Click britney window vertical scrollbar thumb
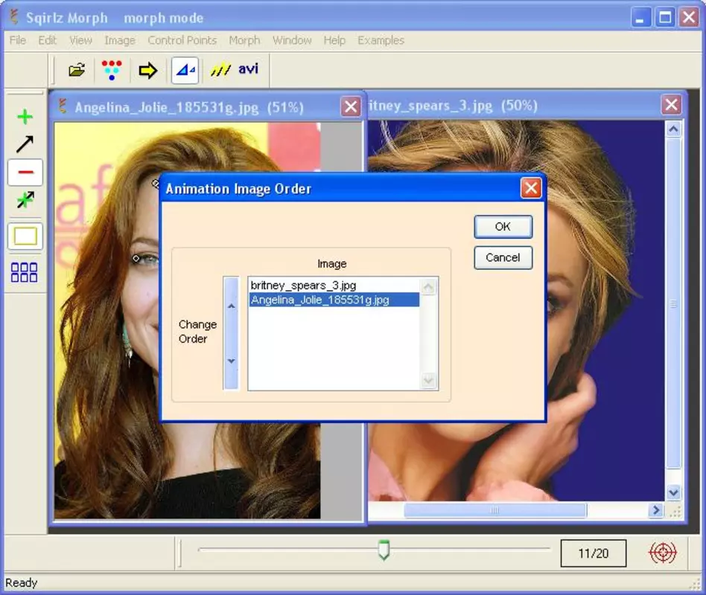 pyautogui.click(x=673, y=304)
